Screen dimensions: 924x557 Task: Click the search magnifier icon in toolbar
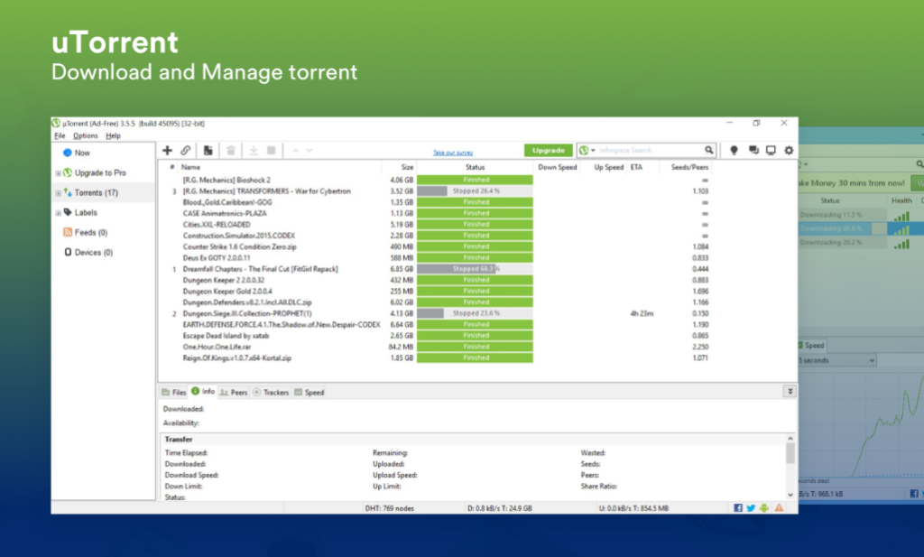click(x=709, y=150)
